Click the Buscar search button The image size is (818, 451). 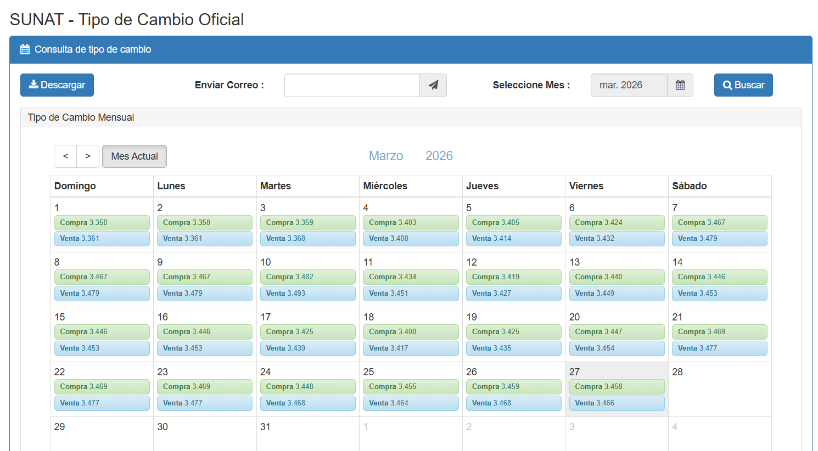tap(743, 85)
